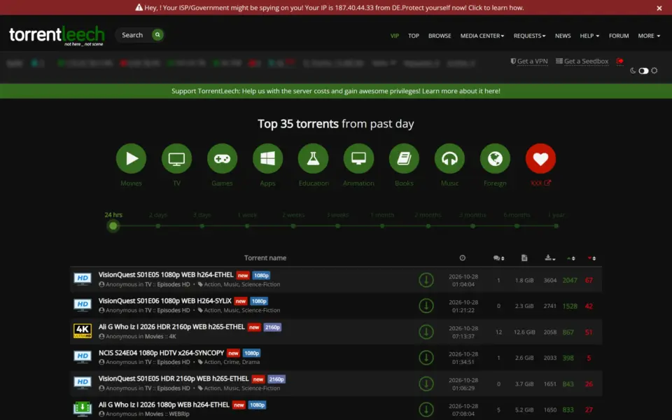Viewport: 672px width, 420px height.
Task: Open the FORUM menu item
Action: [x=619, y=36]
